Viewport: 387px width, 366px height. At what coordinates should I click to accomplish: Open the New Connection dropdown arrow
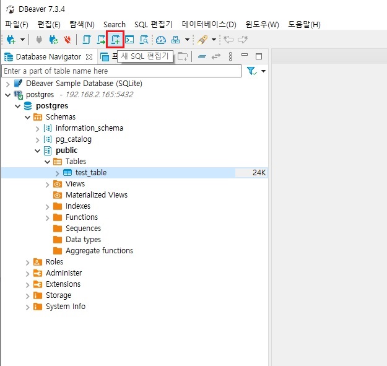[22, 40]
